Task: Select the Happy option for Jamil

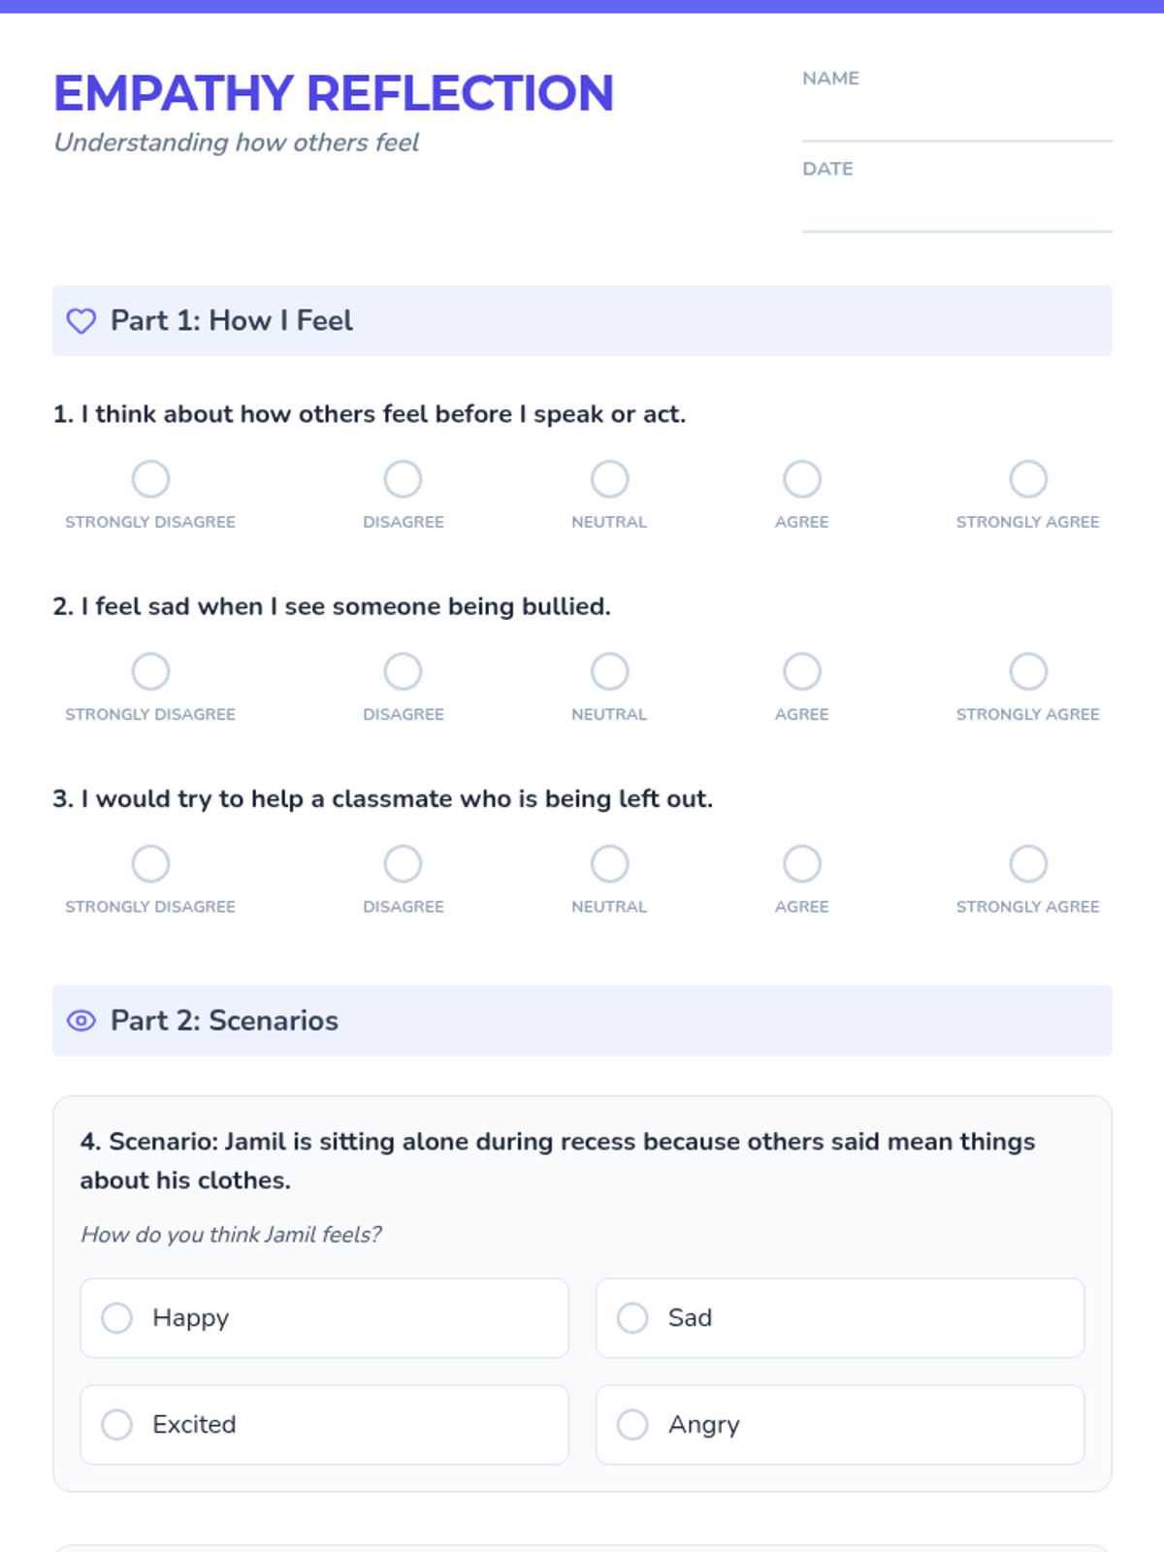Action: pos(324,1317)
